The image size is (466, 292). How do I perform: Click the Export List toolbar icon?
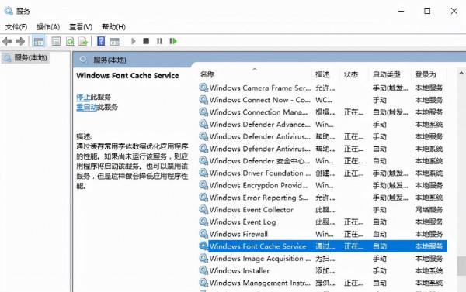[83, 41]
